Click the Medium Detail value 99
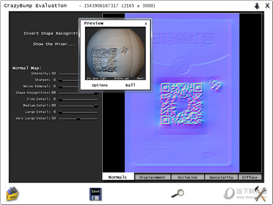This screenshot has width=273, height=205. coord(54,105)
